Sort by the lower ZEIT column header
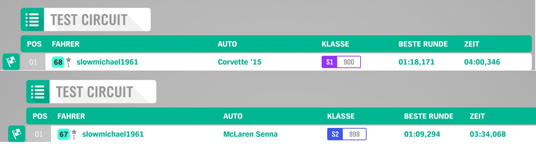Image resolution: width=536 pixels, height=148 pixels. [477, 116]
